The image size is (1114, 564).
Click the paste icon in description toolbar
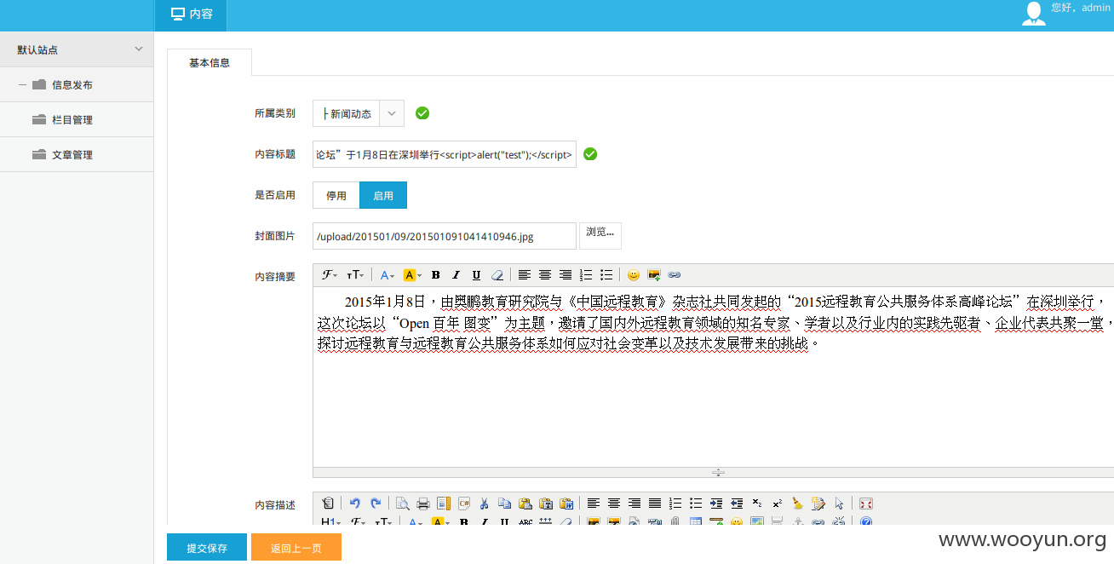tap(525, 504)
